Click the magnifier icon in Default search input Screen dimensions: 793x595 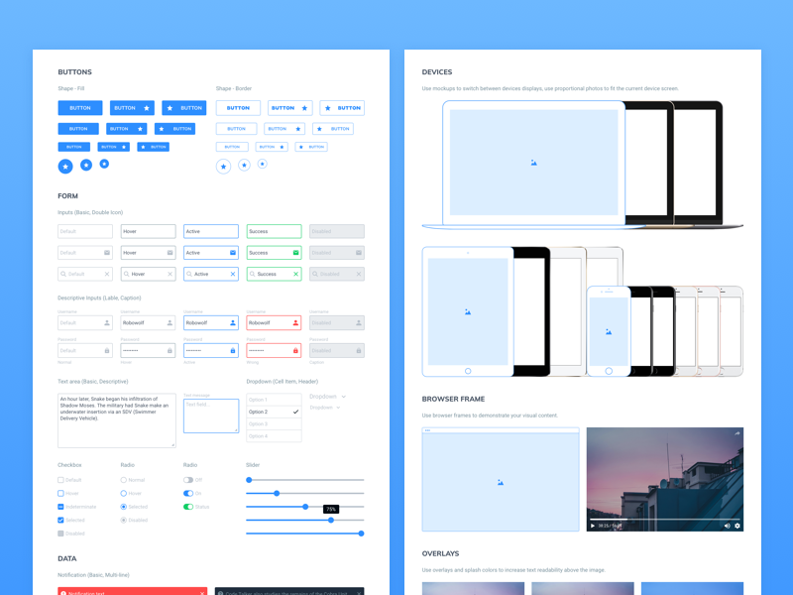click(x=63, y=274)
